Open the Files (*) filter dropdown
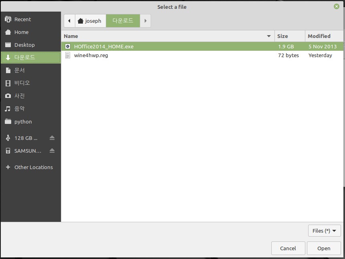The width and height of the screenshot is (345, 259). coord(324,231)
